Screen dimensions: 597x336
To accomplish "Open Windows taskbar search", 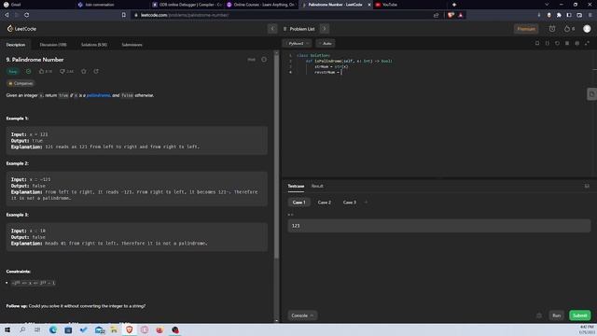I will pos(22,329).
